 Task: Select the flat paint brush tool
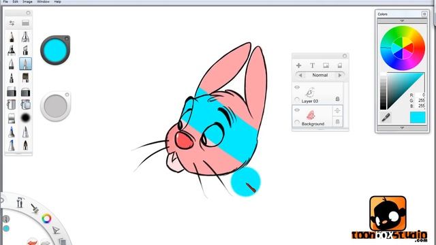[x=25, y=78]
